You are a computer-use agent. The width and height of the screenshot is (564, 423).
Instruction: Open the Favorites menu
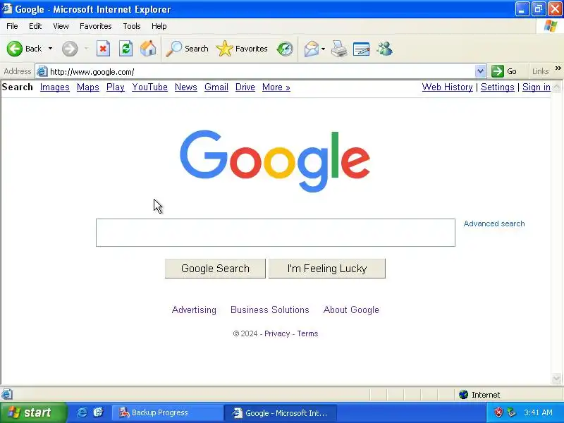96,26
